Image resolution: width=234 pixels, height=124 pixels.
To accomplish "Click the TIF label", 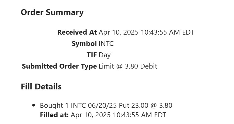I will [92, 55].
